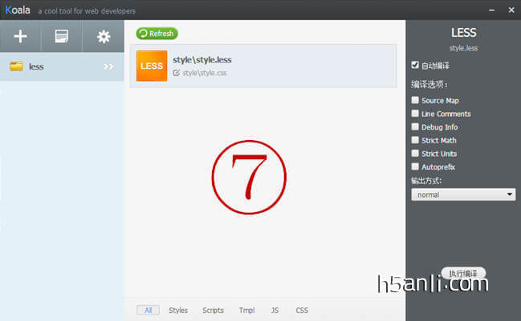This screenshot has height=321, width=521.
Task: Close the Koala window
Action: pyautogui.click(x=511, y=10)
